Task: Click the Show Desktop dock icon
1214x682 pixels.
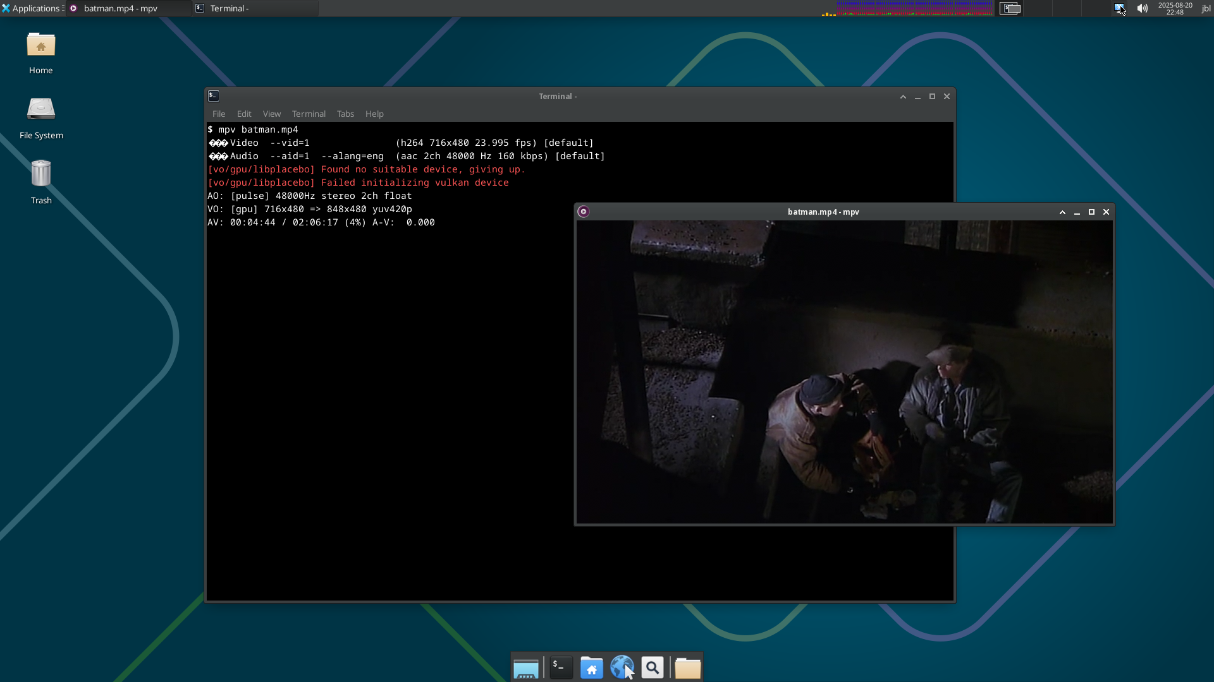Action: coord(525,667)
